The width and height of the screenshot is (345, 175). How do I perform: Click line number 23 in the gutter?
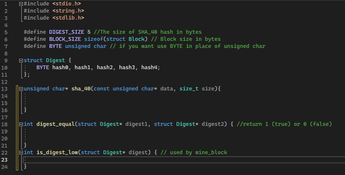click(x=5, y=160)
